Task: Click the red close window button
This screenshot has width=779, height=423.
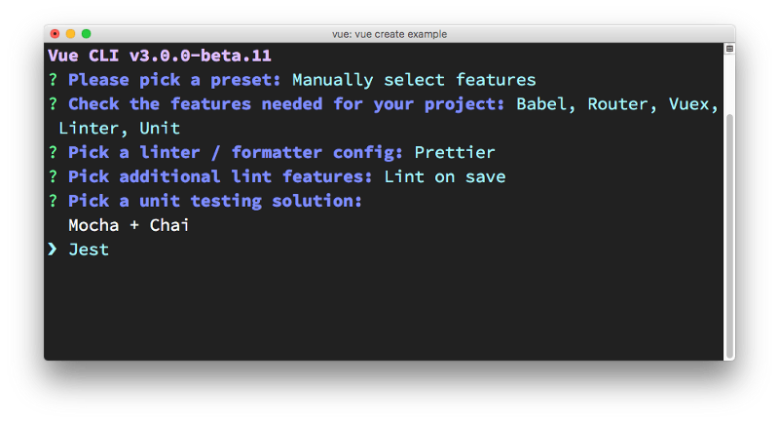Action: pos(56,34)
